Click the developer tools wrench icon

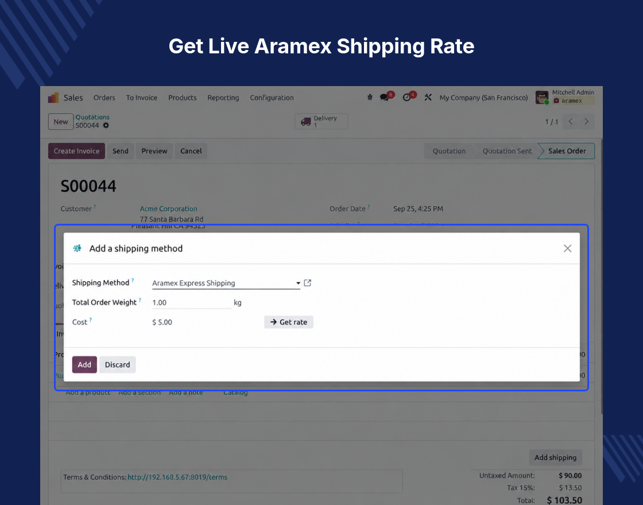[428, 97]
